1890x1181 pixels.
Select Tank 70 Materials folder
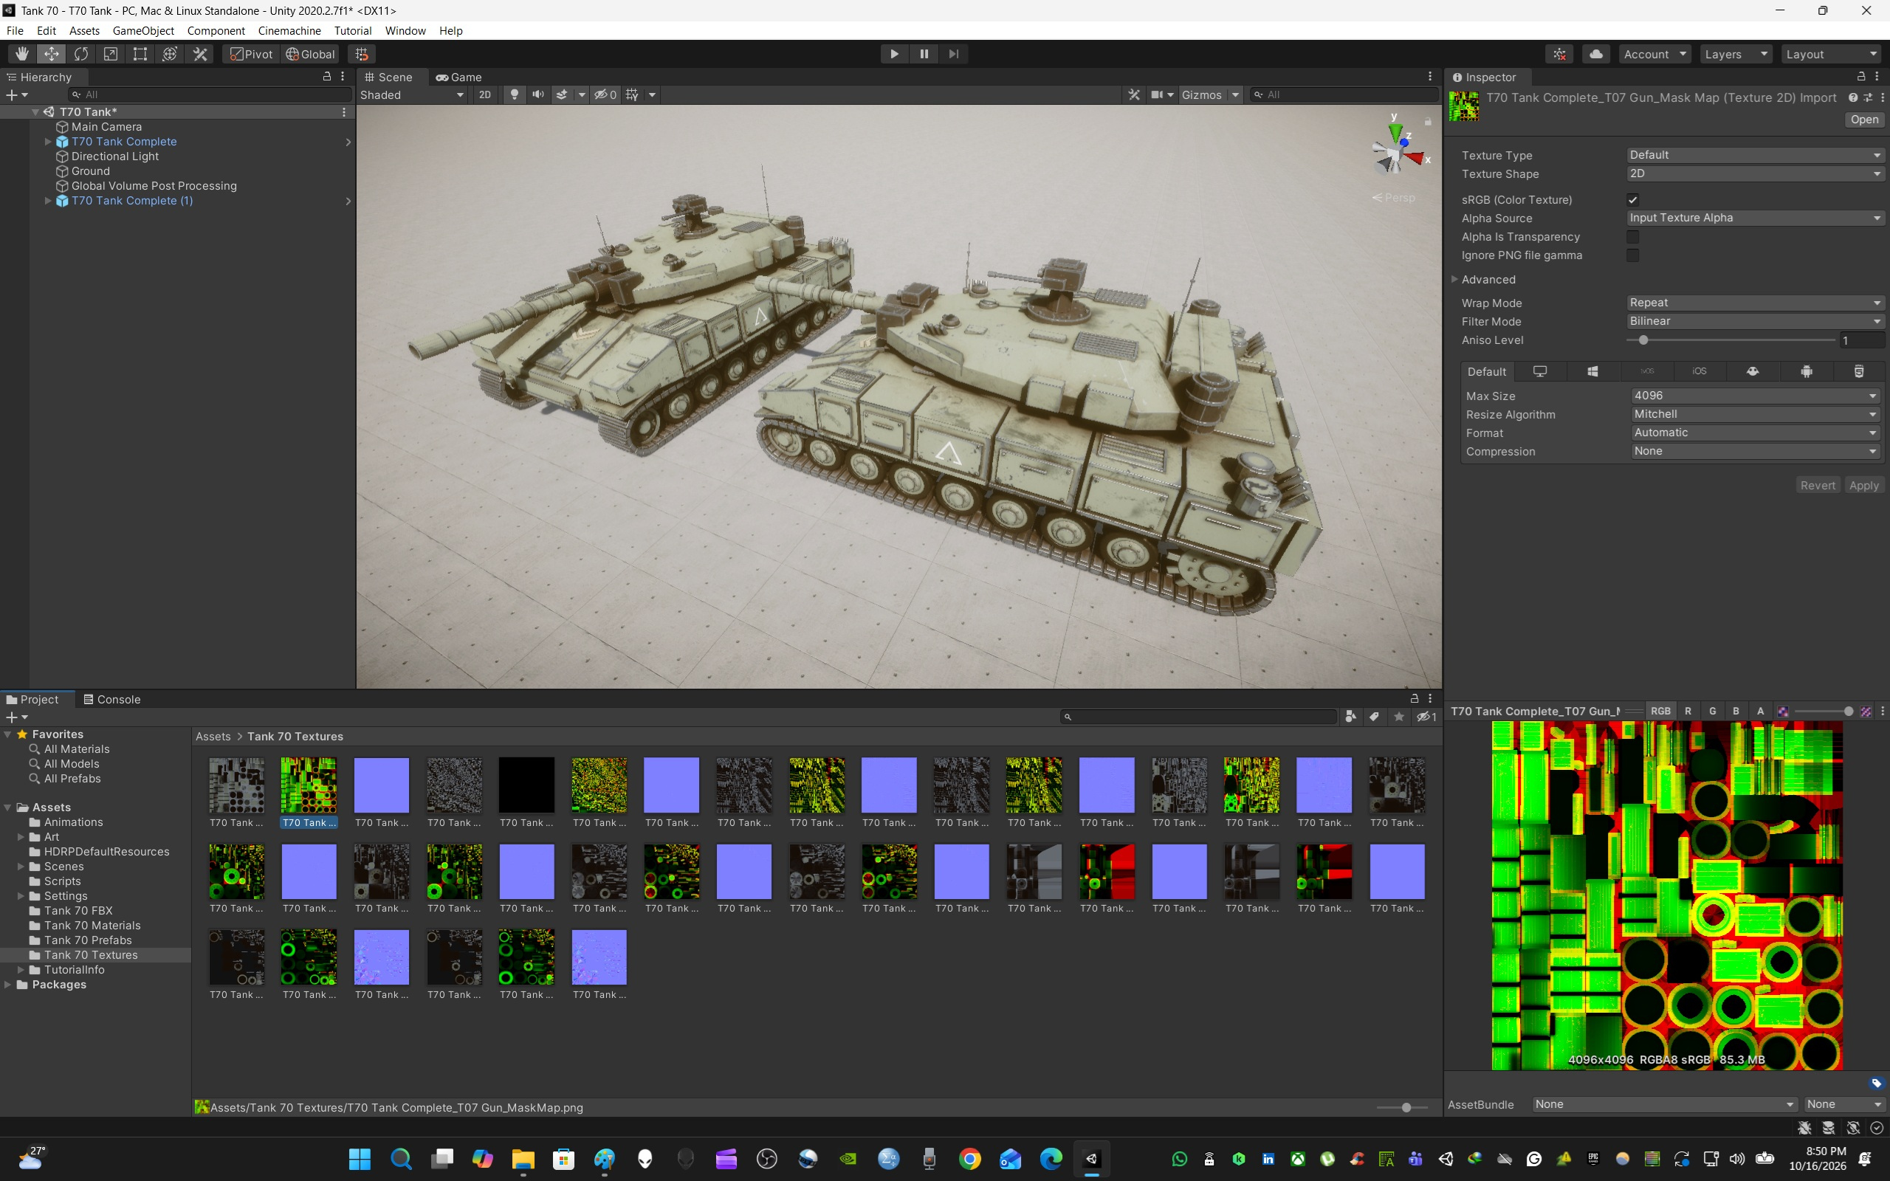pos(92,926)
